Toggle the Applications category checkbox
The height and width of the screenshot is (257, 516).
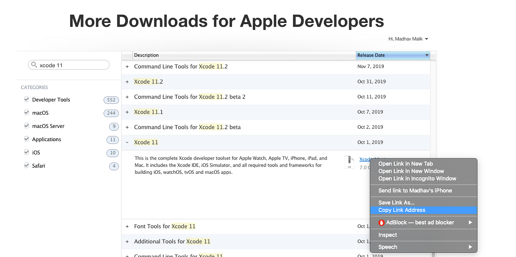[27, 139]
